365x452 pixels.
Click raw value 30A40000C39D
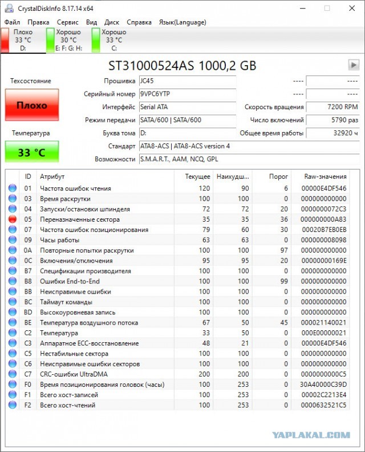[323, 385]
